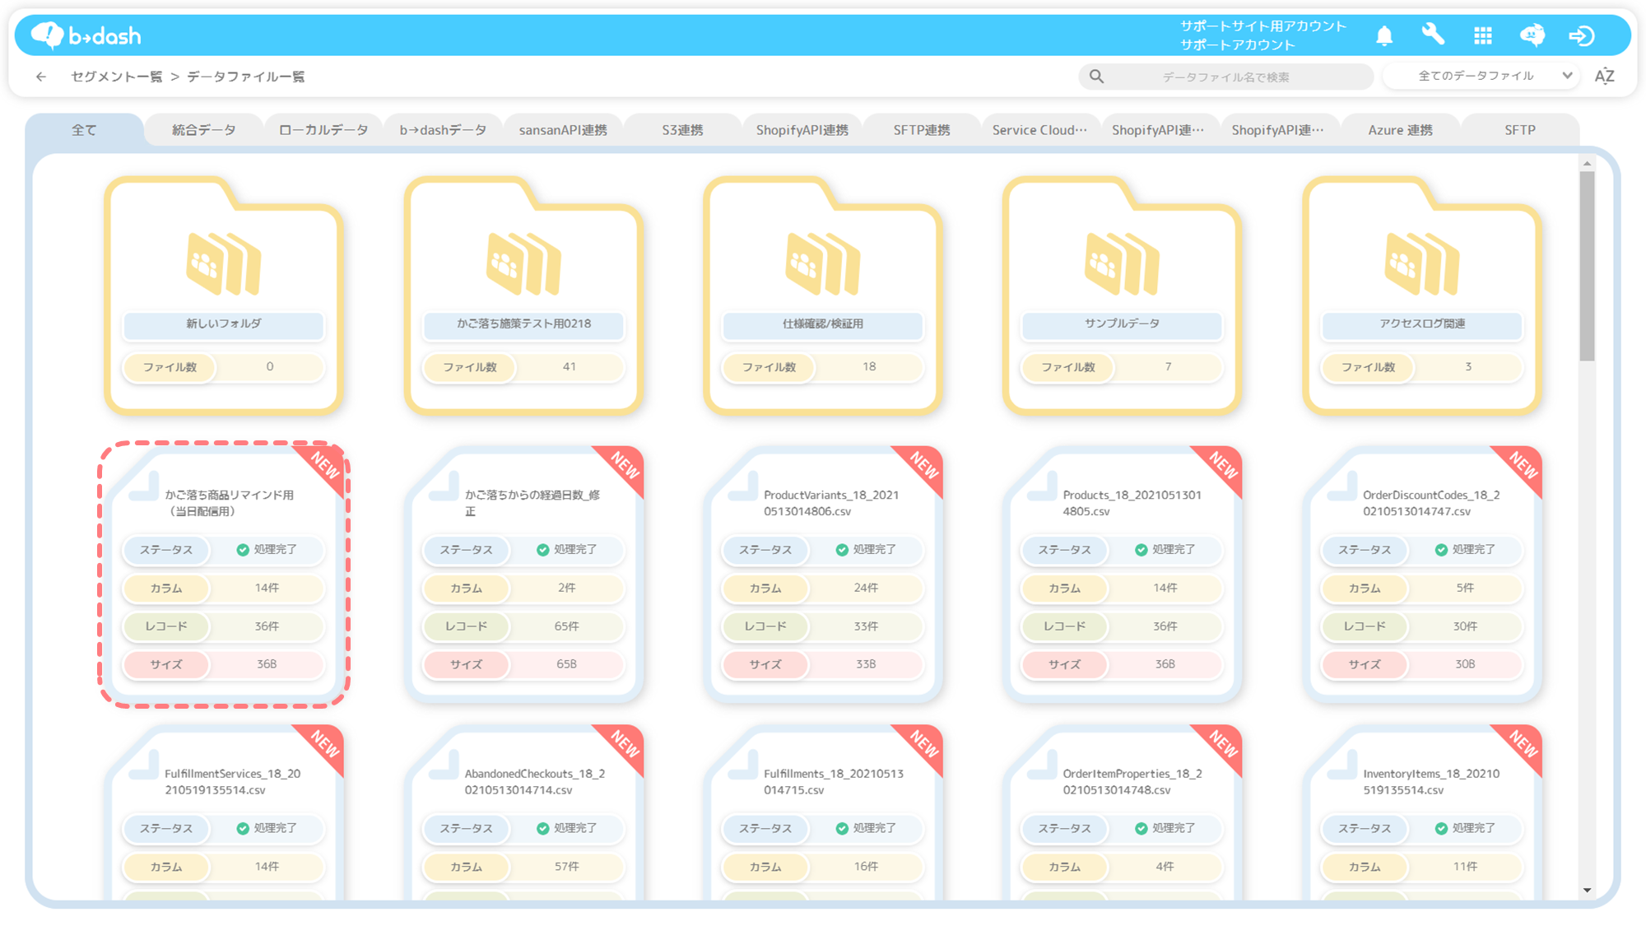
Task: Click 処理完了 status on InventoryItems card
Action: [x=1464, y=828]
